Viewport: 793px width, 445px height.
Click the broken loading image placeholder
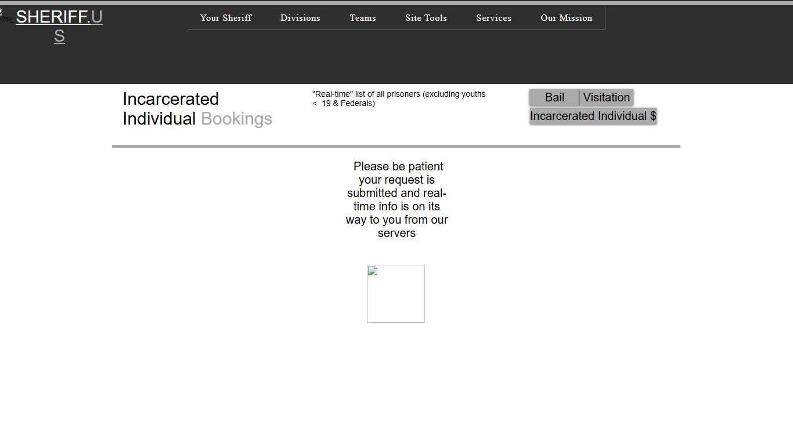click(x=395, y=293)
